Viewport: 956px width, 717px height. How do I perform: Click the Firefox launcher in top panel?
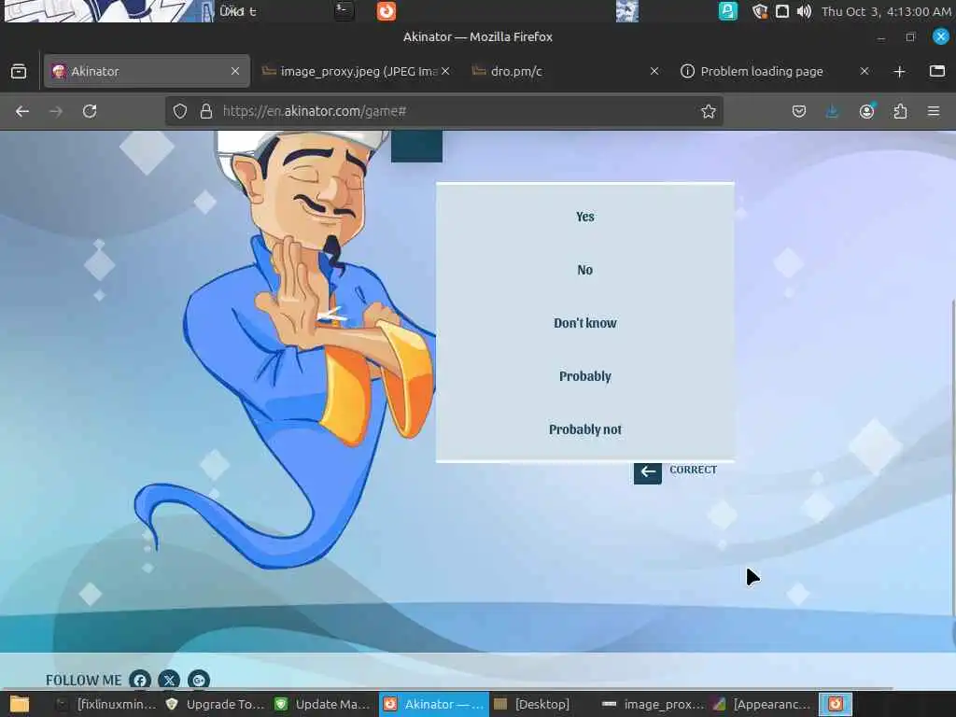point(386,11)
